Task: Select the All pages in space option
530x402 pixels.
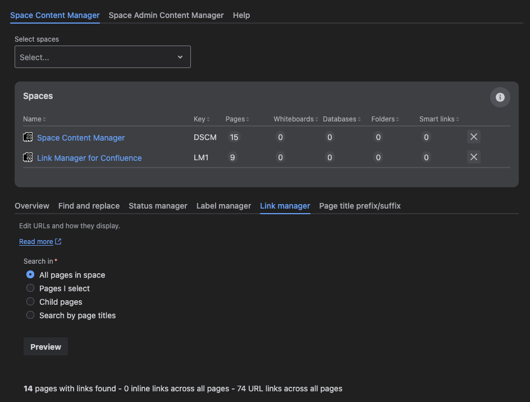Action: coord(30,274)
